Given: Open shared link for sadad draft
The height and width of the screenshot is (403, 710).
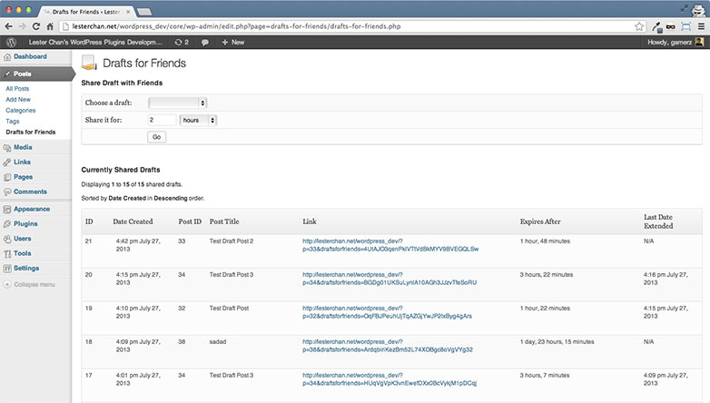Looking at the screenshot, I should 388,346.
